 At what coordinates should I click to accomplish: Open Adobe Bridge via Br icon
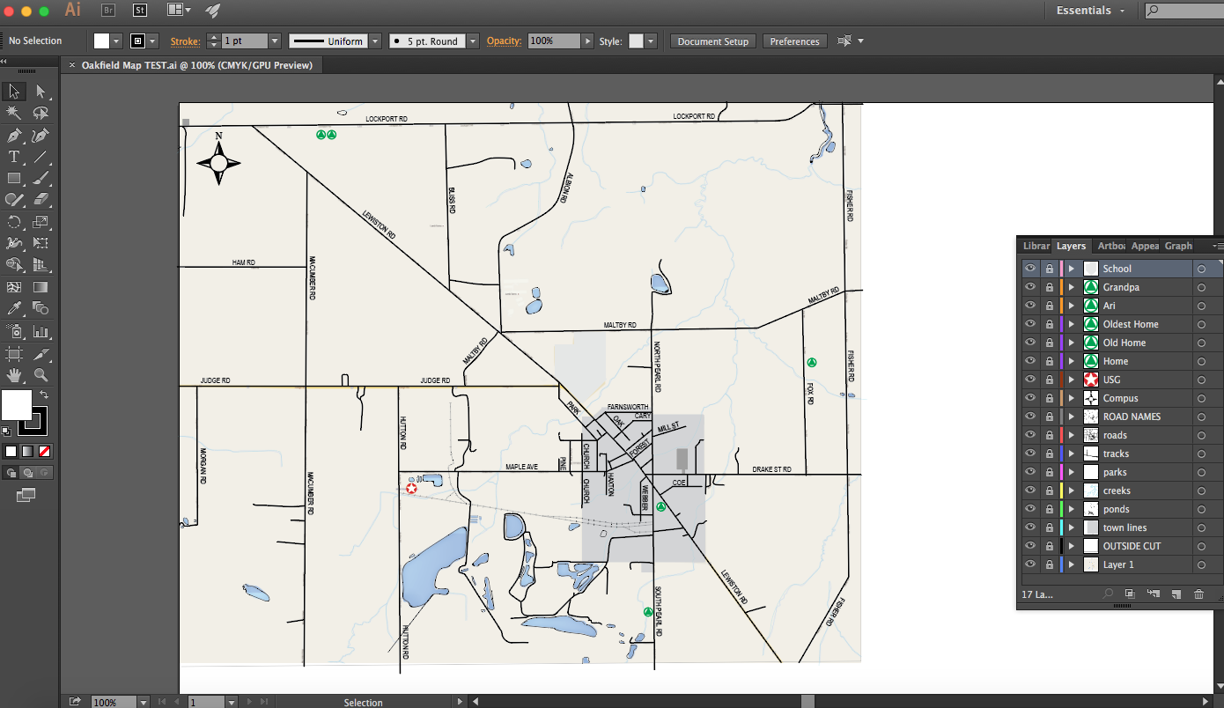click(108, 11)
